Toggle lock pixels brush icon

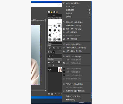coord(53,62)
